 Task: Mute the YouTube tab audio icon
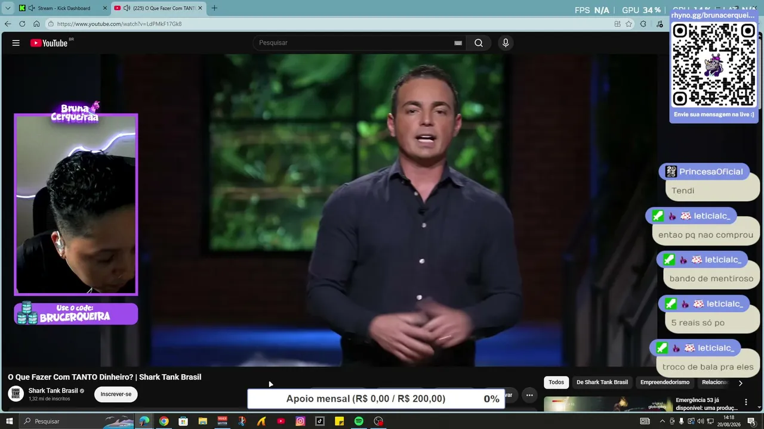127,8
